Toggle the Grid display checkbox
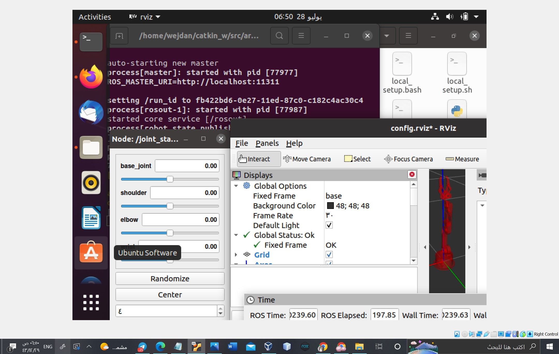This screenshot has height=354, width=559. (x=329, y=254)
